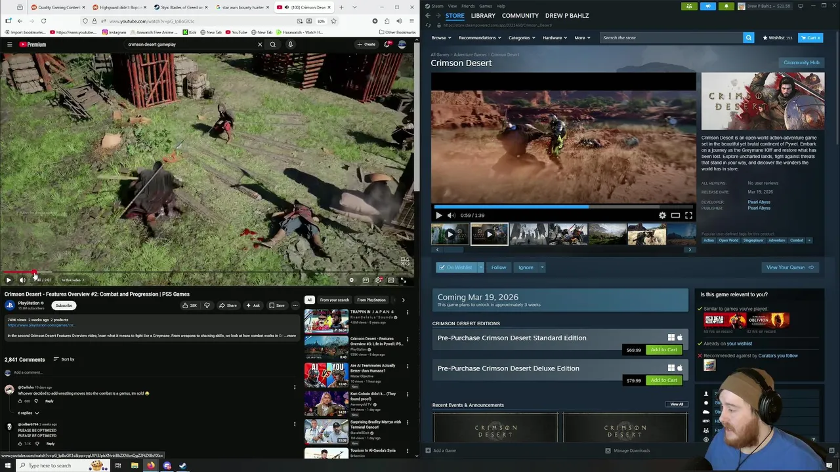Enter YouTube fullscreen mode
The image size is (840, 472).
[x=403, y=281]
